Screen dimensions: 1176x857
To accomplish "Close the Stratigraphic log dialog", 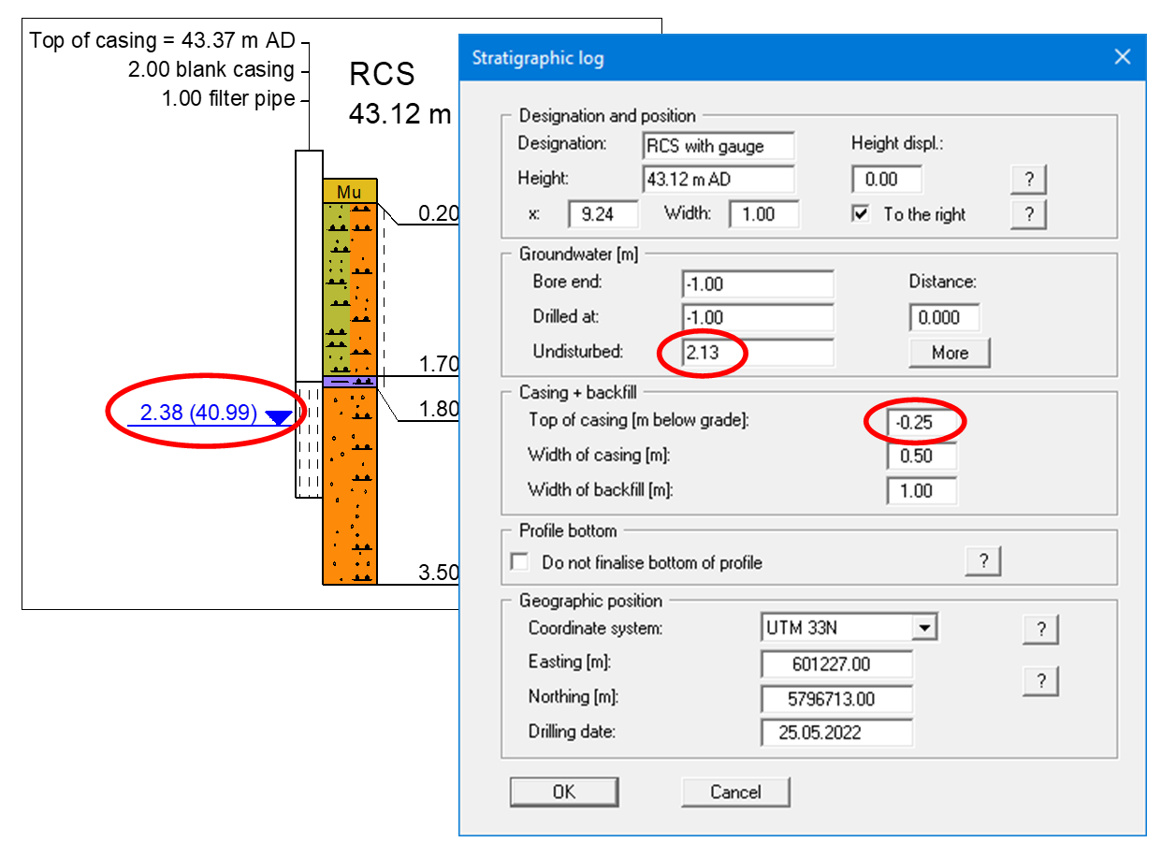I will point(1123,58).
